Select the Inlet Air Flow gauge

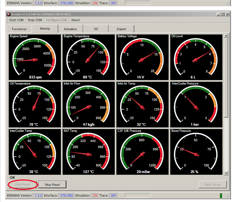[88, 105]
